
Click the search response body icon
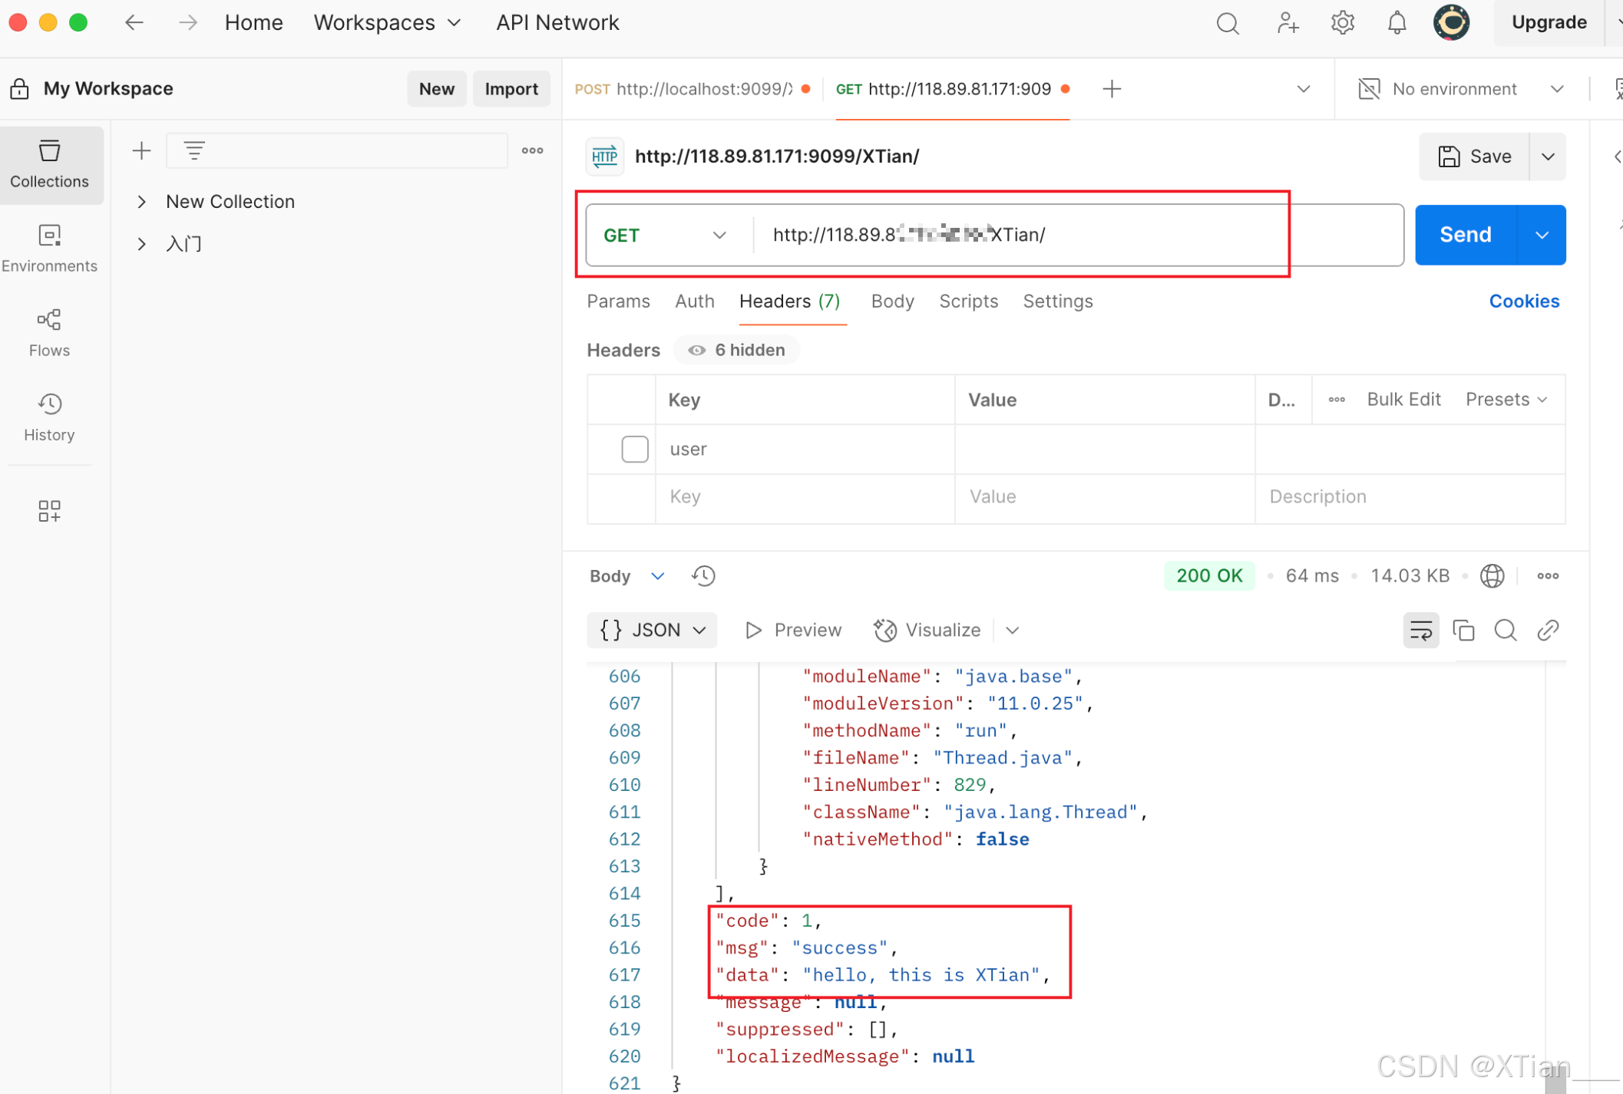pyautogui.click(x=1505, y=630)
